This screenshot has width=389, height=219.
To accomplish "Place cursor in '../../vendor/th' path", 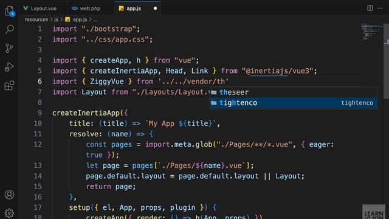I will point(193,82).
